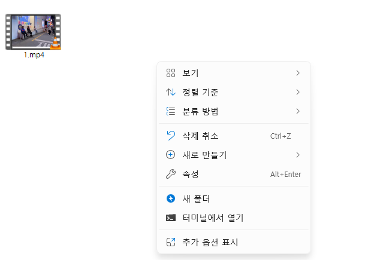
Task: Click the wrench icon beside 속성
Action: (x=171, y=174)
